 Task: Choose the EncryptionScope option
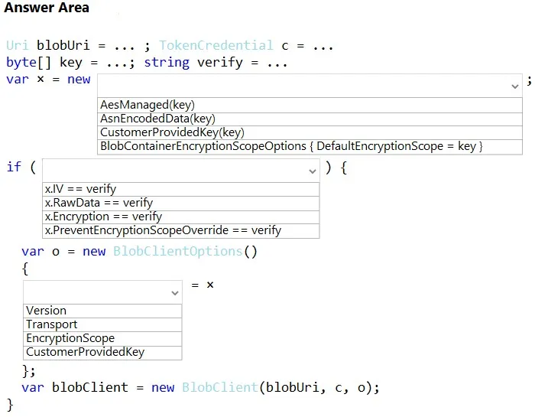tap(102, 338)
